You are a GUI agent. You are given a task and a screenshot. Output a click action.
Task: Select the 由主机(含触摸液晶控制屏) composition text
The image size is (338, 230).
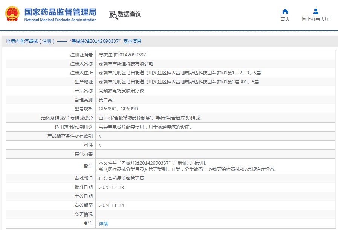click(x=150, y=118)
